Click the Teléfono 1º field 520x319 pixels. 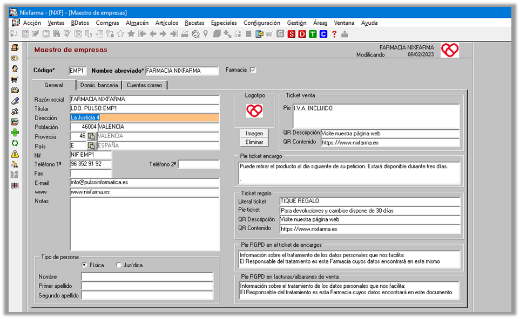91,164
